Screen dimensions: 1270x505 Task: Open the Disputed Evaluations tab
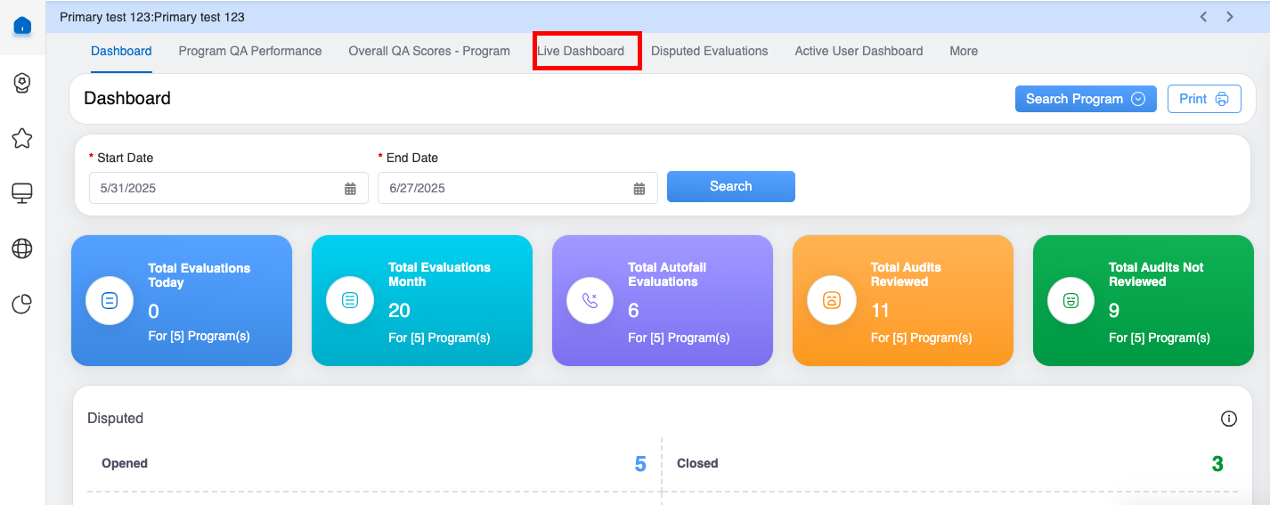709,51
